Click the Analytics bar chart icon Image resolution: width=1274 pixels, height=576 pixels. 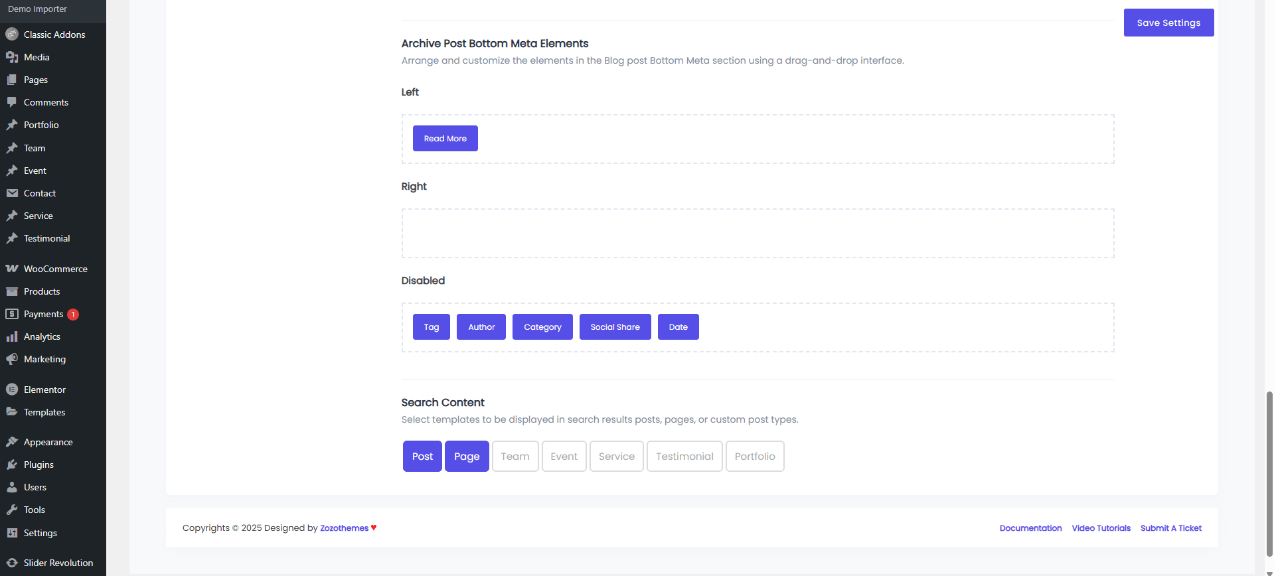[12, 336]
